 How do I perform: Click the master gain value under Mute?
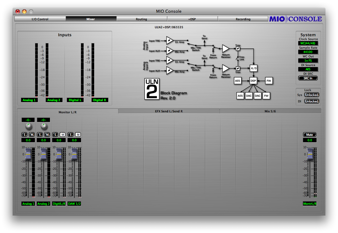tap(310, 140)
